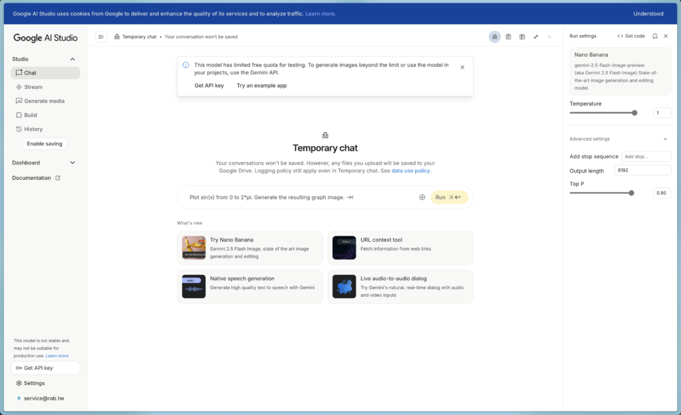The image size is (681, 415).
Task: Click Get API key in quota banner
Action: [209, 86]
